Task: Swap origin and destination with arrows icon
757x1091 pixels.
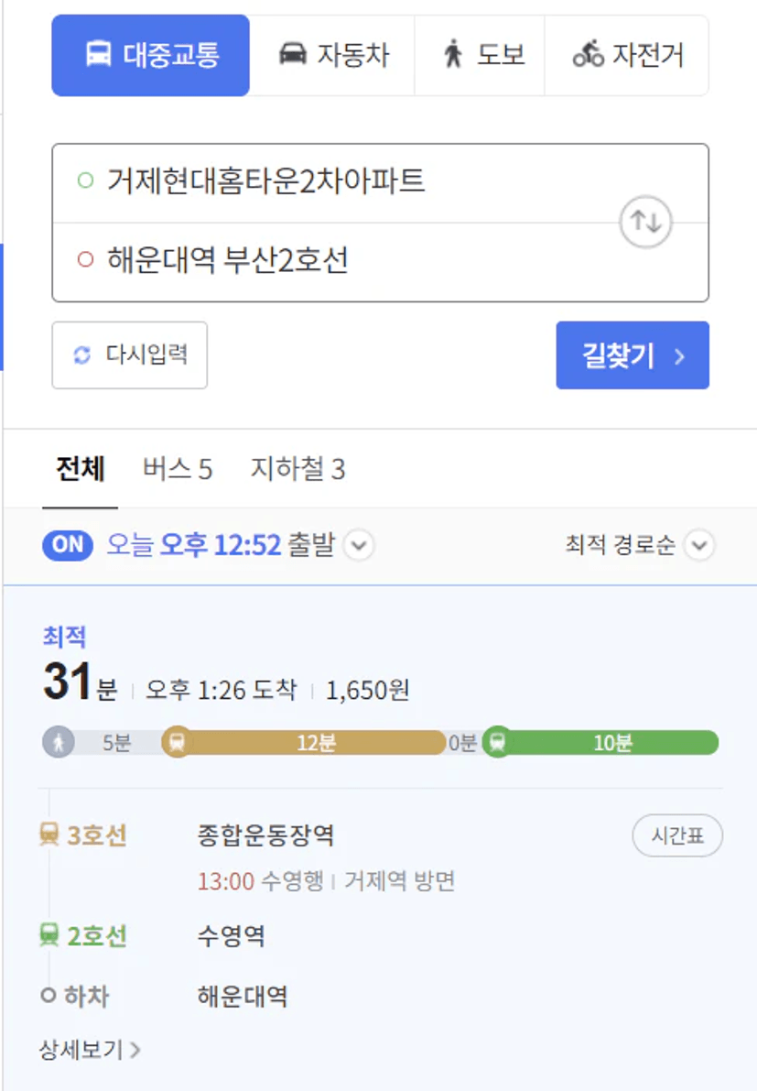Action: (645, 222)
